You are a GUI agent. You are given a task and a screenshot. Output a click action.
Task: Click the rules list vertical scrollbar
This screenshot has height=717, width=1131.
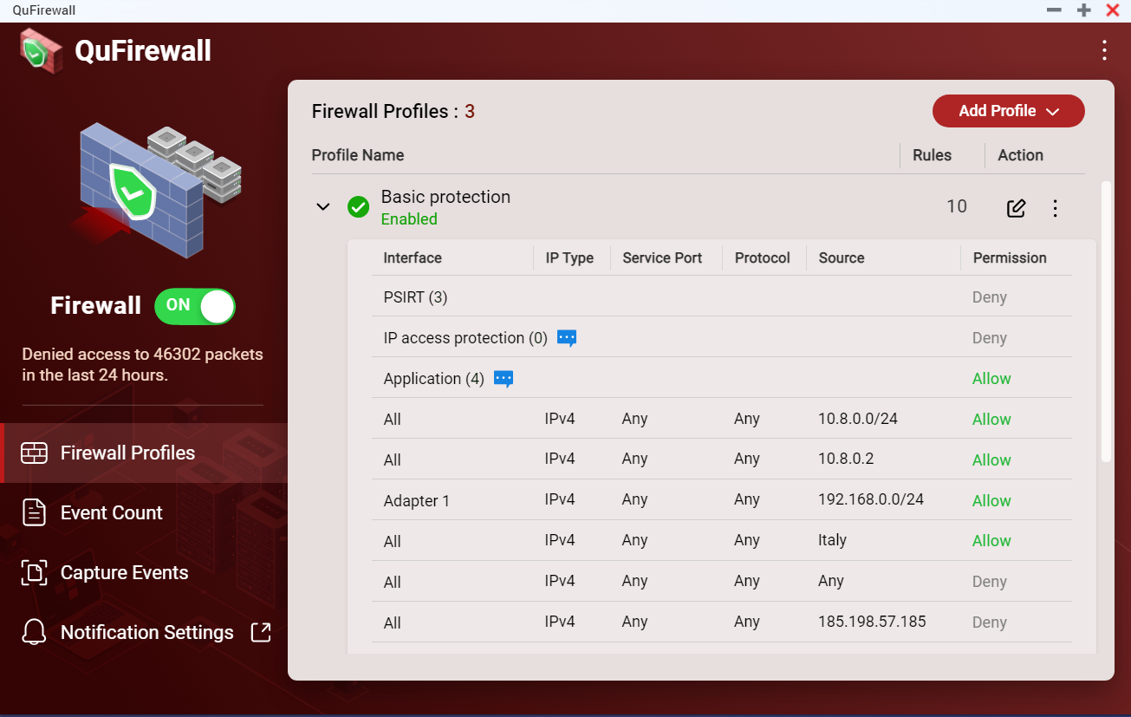tap(1105, 321)
